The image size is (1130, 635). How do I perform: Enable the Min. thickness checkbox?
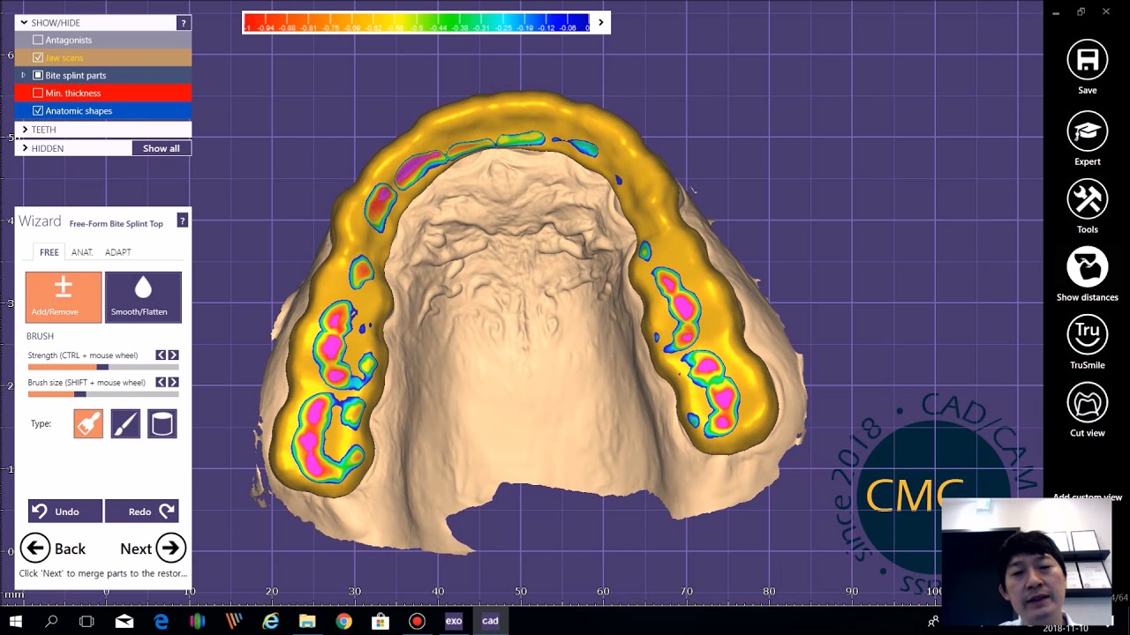(x=38, y=93)
